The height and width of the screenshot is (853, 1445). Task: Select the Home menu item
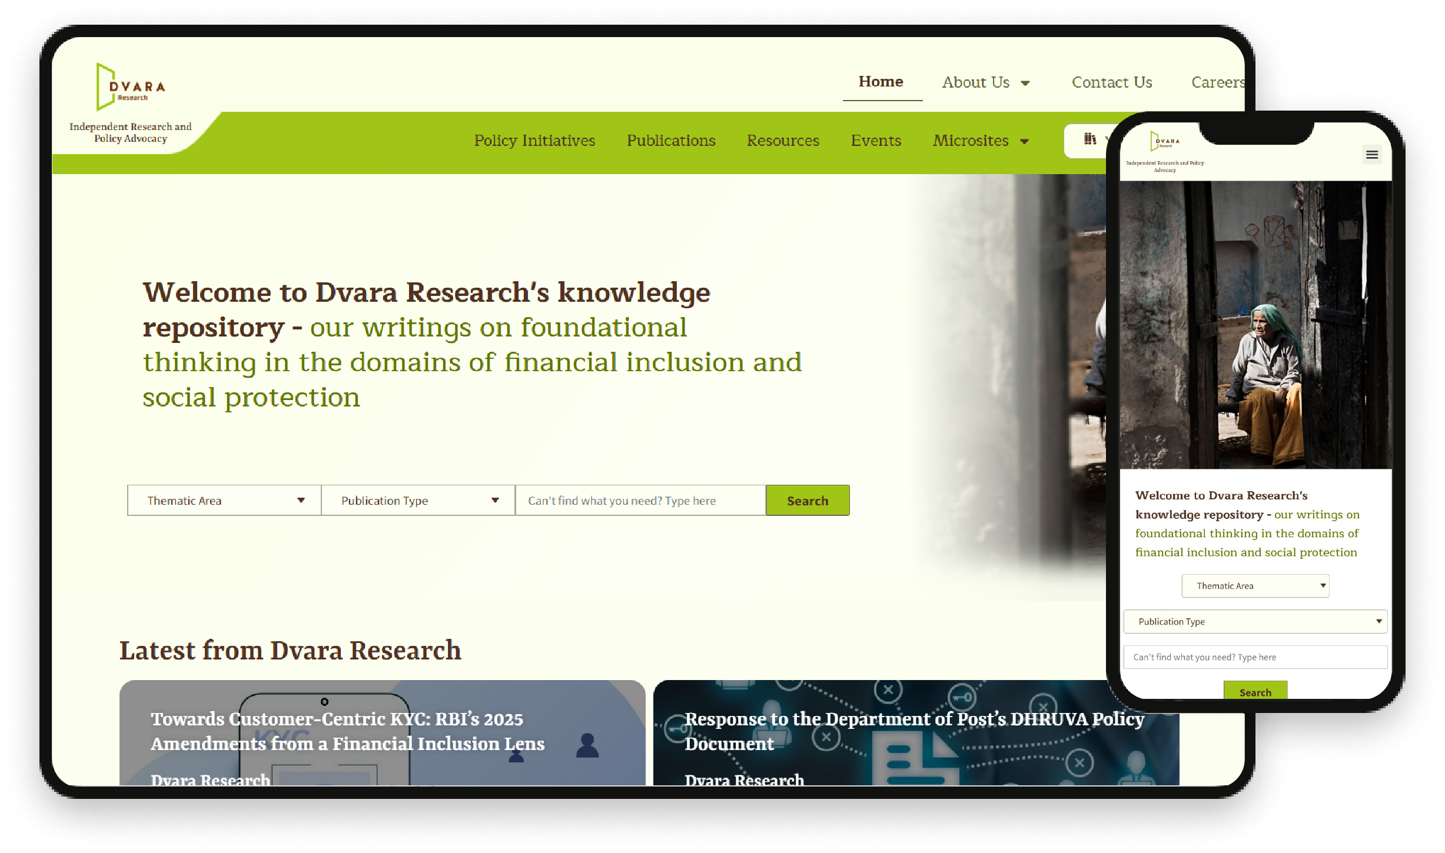click(881, 82)
